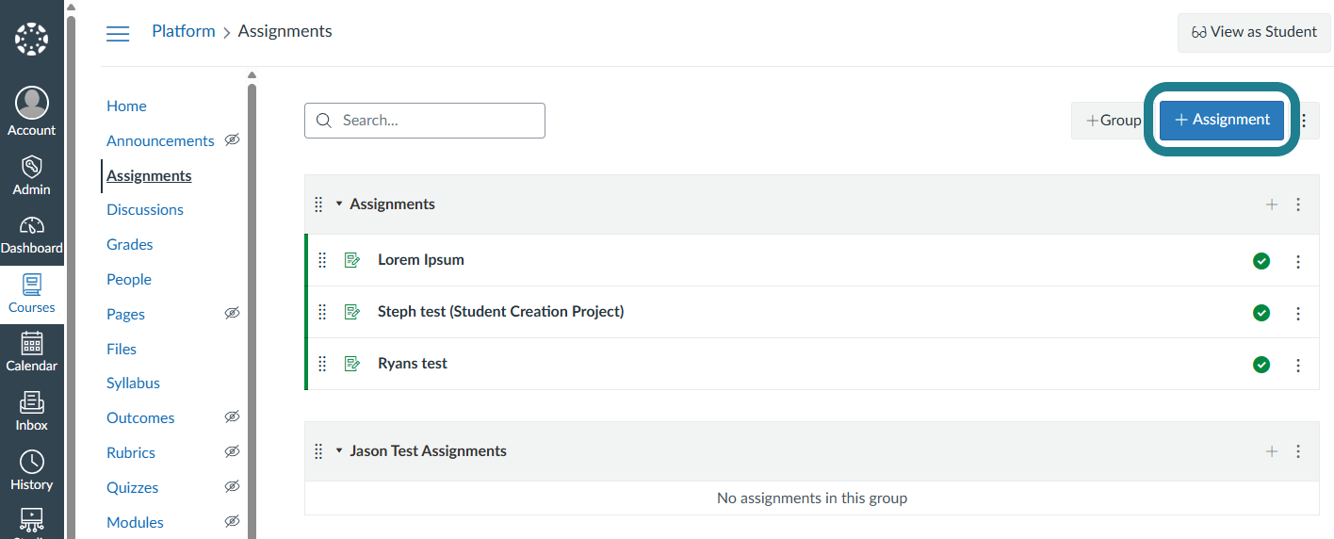The image size is (1334, 539).
Task: Open People in course navigation
Action: (x=129, y=279)
